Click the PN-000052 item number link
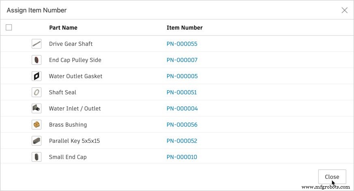 (182, 141)
